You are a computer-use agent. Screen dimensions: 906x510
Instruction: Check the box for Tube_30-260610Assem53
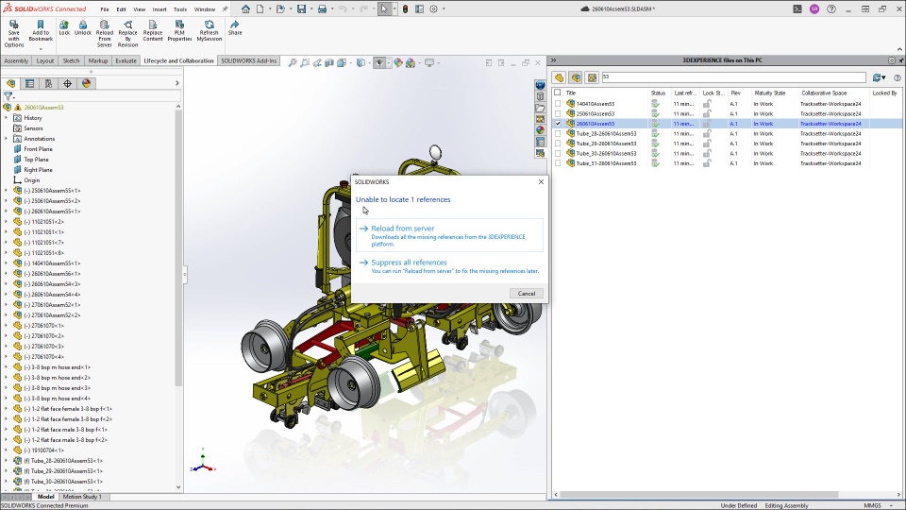coord(558,153)
